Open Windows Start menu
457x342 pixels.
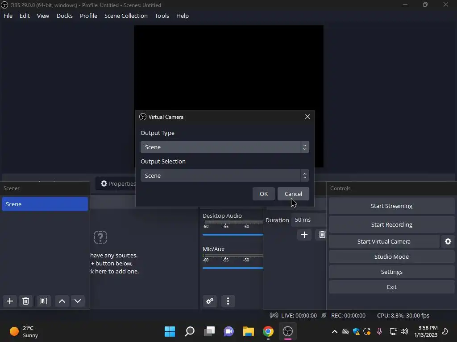pos(170,331)
